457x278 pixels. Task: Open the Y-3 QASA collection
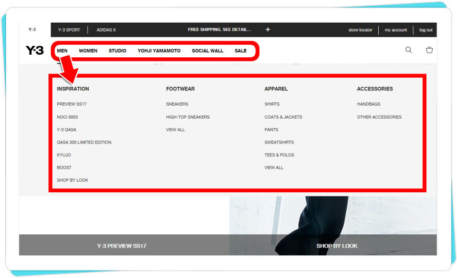[67, 129]
